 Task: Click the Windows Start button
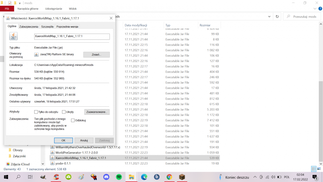pyautogui.click(x=6, y=177)
